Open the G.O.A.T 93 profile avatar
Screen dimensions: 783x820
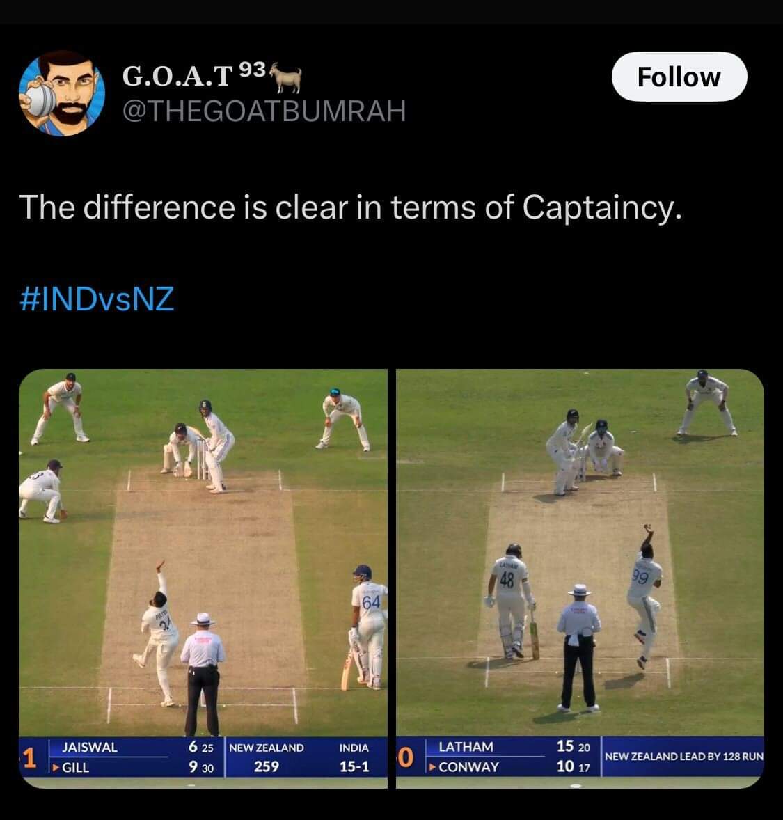coord(62,93)
